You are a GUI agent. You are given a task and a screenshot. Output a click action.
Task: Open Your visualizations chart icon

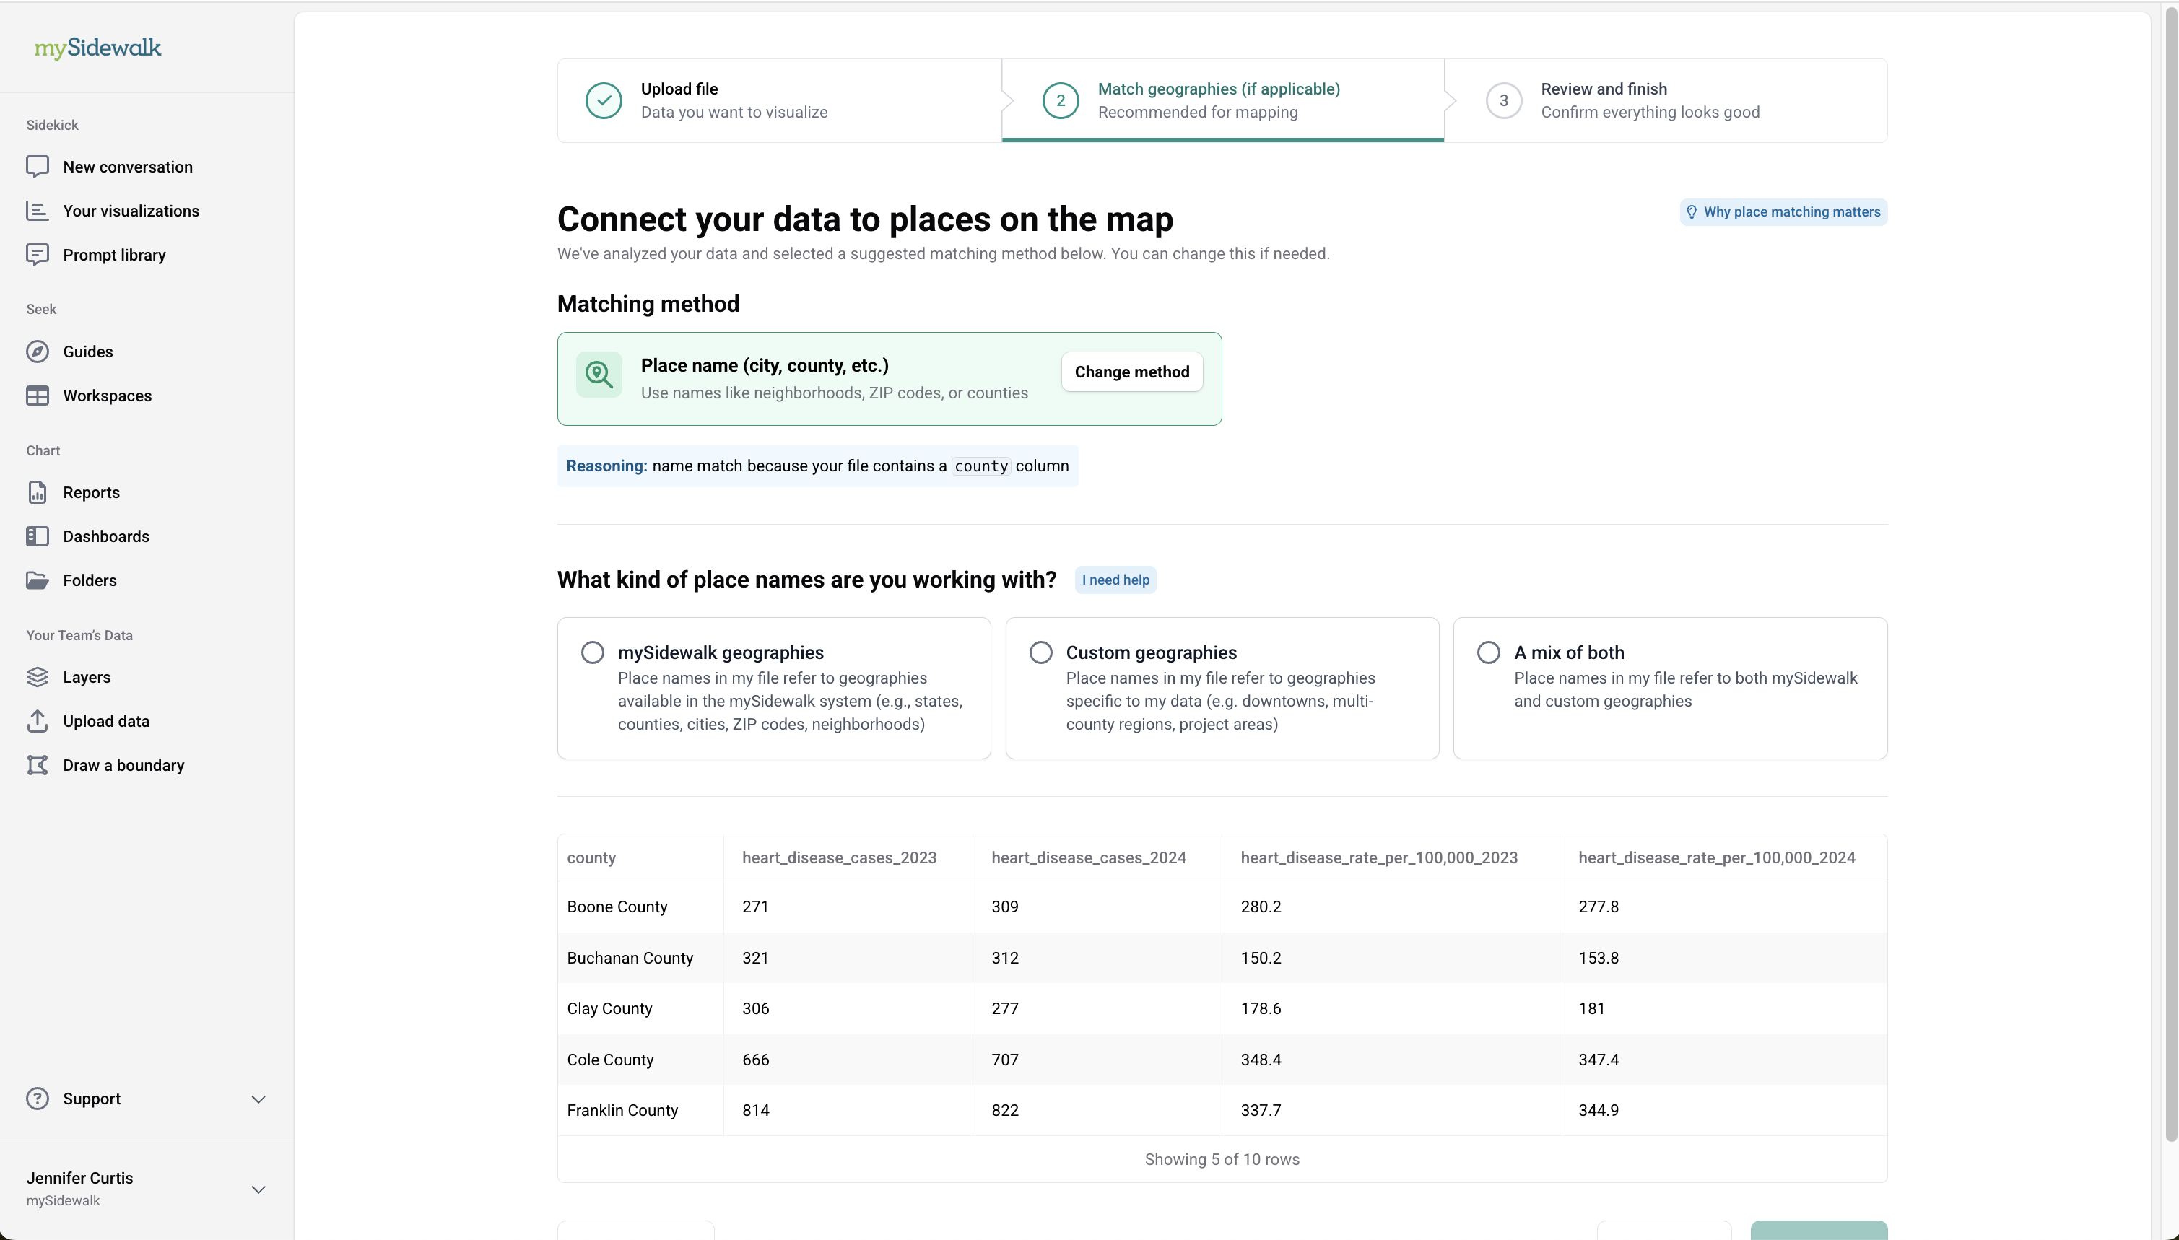pos(38,211)
